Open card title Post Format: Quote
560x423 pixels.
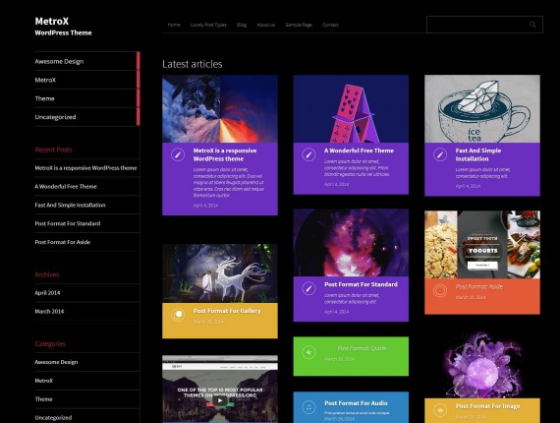click(x=362, y=348)
